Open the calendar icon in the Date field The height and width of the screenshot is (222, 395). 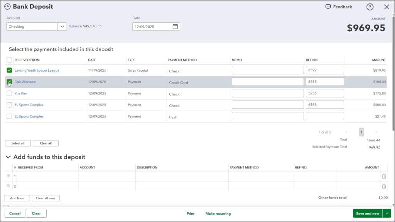pos(175,26)
